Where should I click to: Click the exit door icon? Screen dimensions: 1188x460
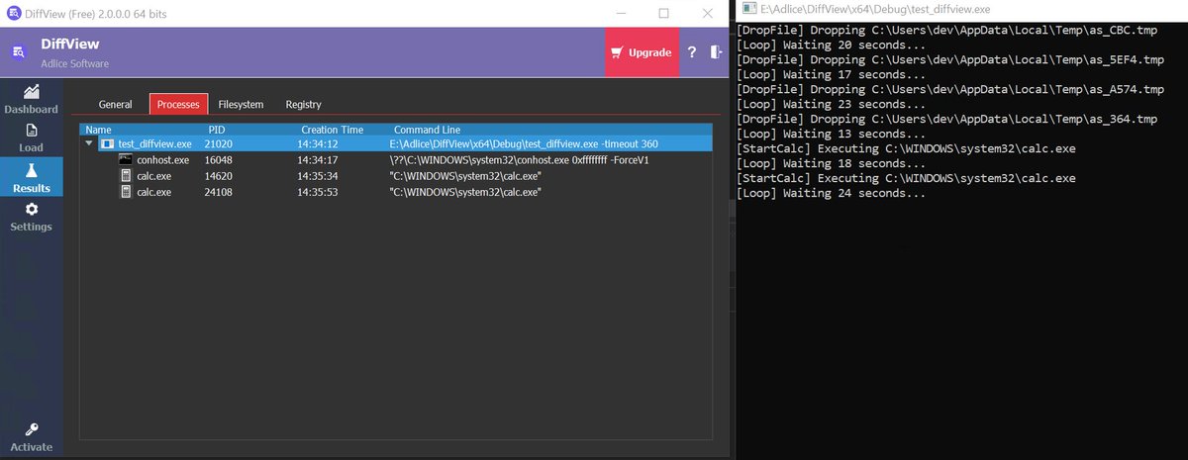point(717,52)
